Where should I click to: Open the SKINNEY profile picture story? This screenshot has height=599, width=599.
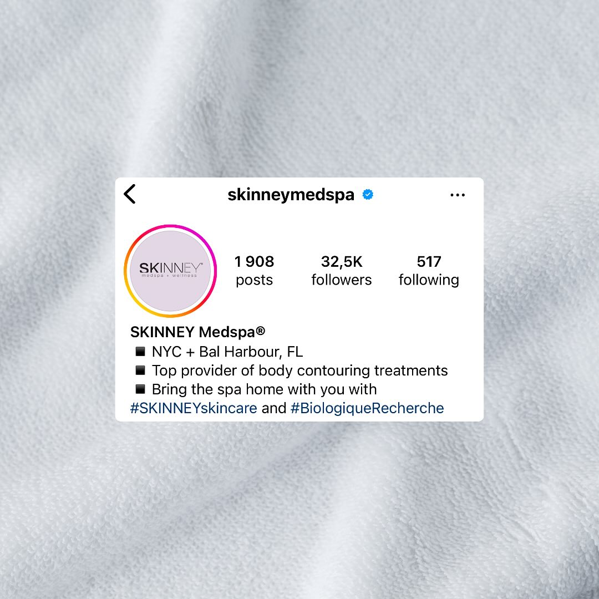[170, 271]
